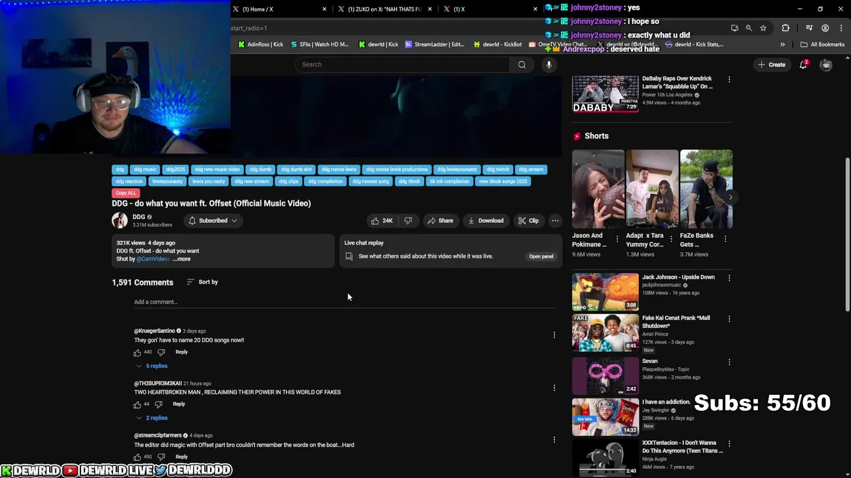Open the menu for the XXXTentacion video
851x478 pixels.
(729, 443)
